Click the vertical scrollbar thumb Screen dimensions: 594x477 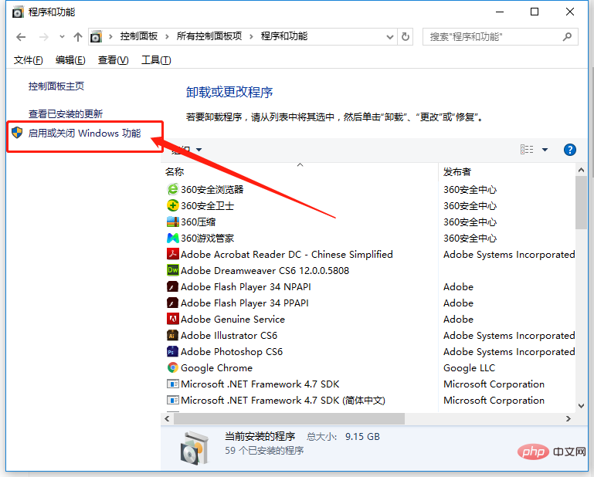pos(581,203)
